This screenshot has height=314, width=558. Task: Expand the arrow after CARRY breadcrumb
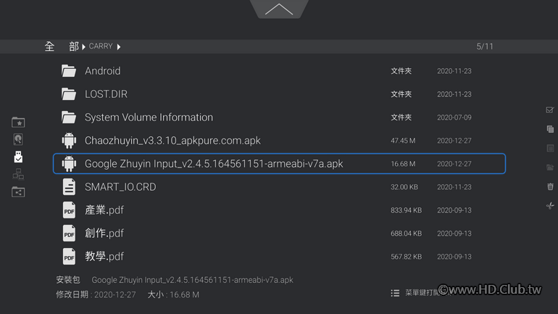[119, 46]
